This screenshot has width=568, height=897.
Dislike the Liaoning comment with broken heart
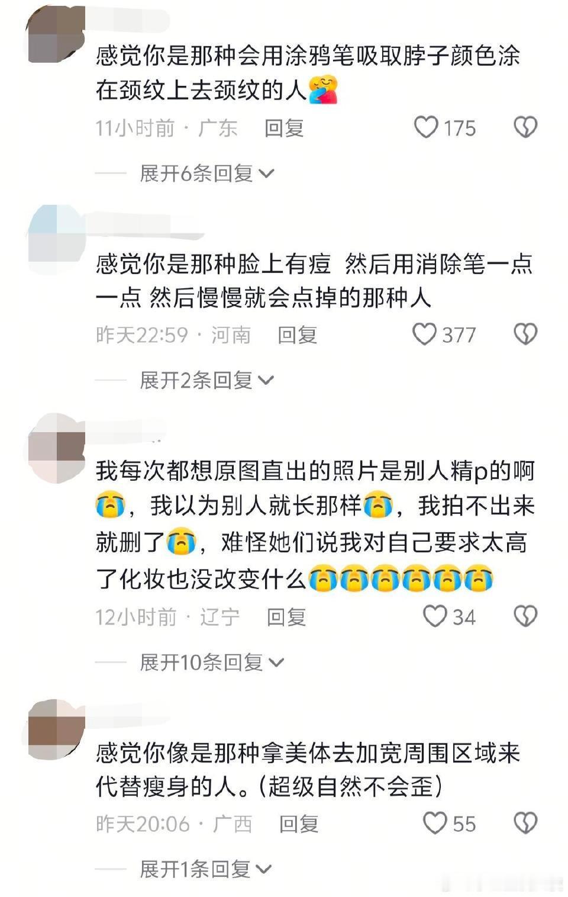[525, 616]
